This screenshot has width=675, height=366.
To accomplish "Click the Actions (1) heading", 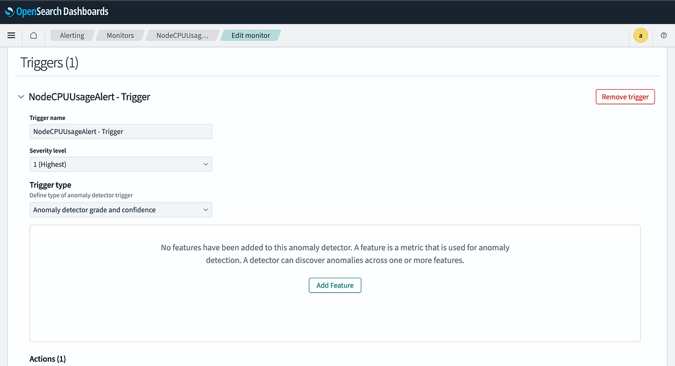I will point(47,359).
